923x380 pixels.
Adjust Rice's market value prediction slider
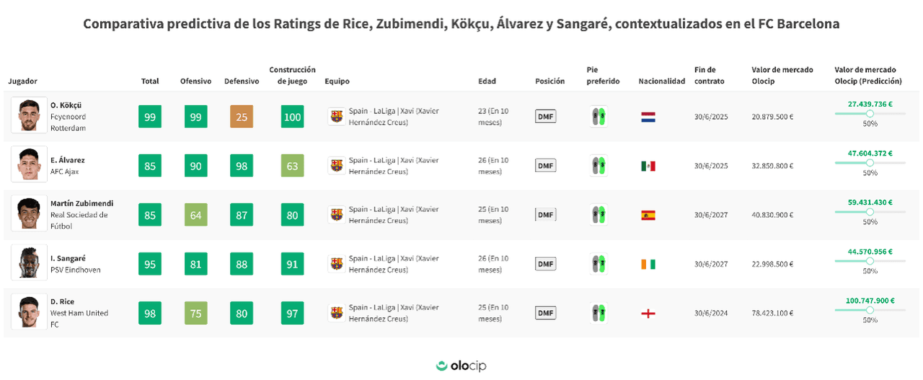point(870,310)
